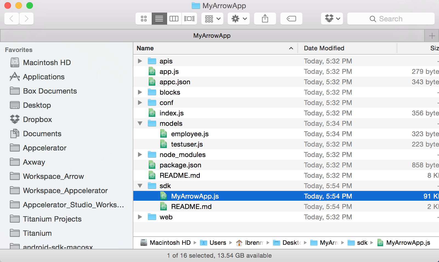This screenshot has width=439, height=262.
Task: Go back with the left arrow button
Action: click(12, 19)
